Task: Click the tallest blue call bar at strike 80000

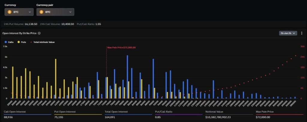Action: [x=127, y=77]
